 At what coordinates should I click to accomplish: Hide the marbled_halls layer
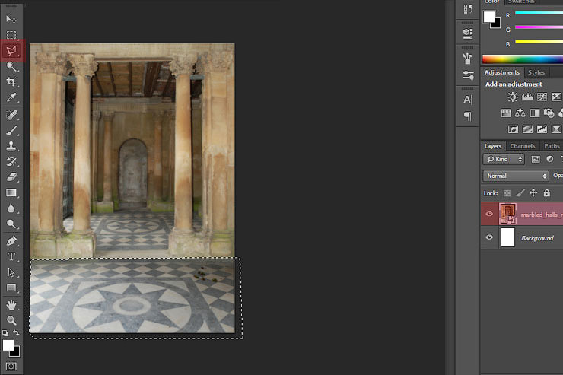tap(489, 215)
